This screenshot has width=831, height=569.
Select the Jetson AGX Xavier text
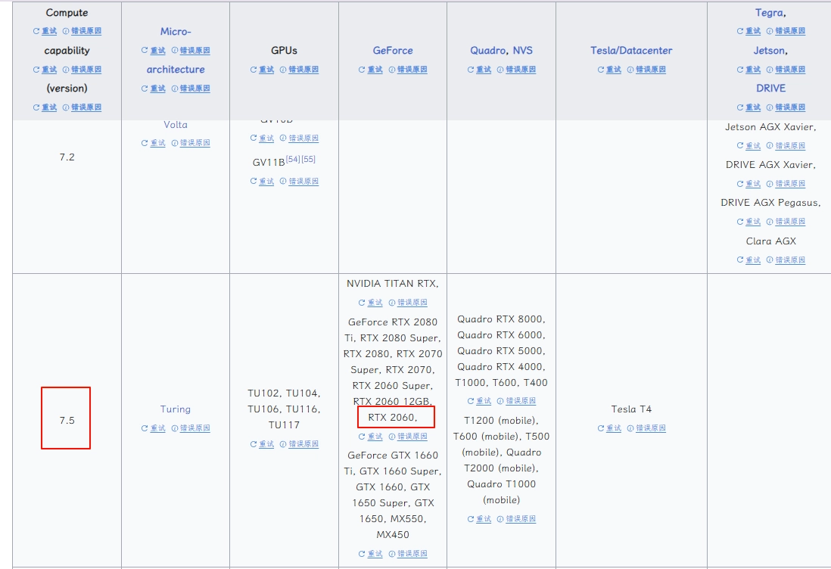pyautogui.click(x=770, y=127)
